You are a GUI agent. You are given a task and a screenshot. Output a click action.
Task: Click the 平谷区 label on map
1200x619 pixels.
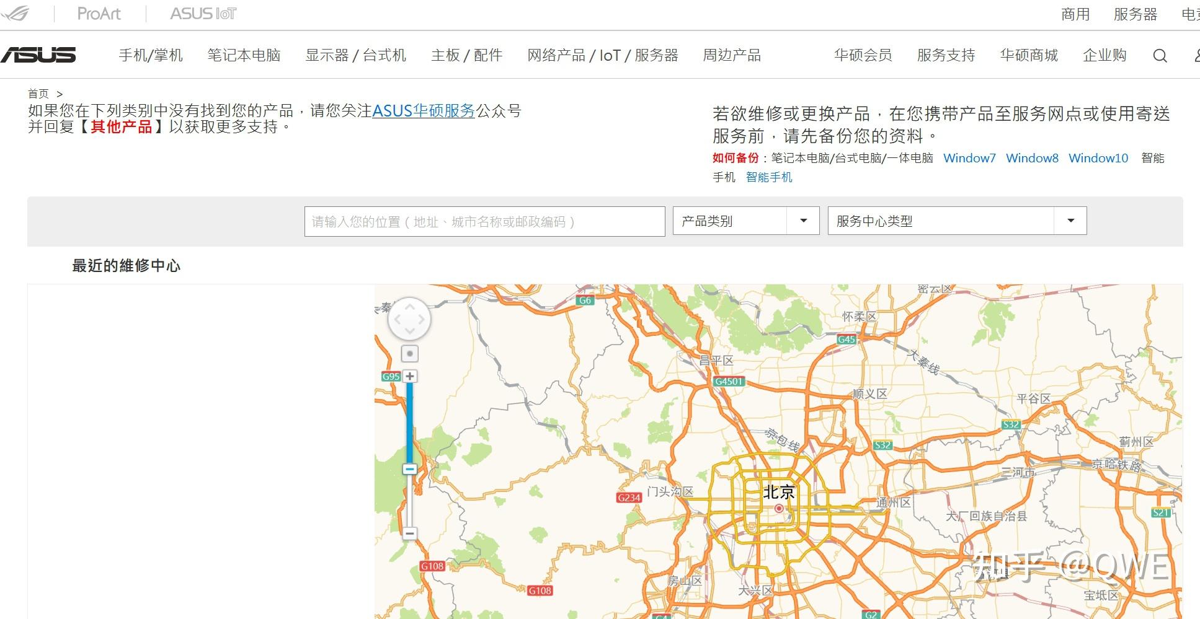pyautogui.click(x=1034, y=398)
